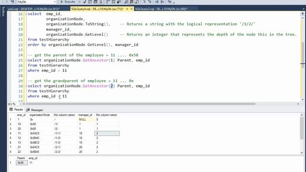Click the Increase Indent icon
The image size is (306, 172).
(162, 2)
